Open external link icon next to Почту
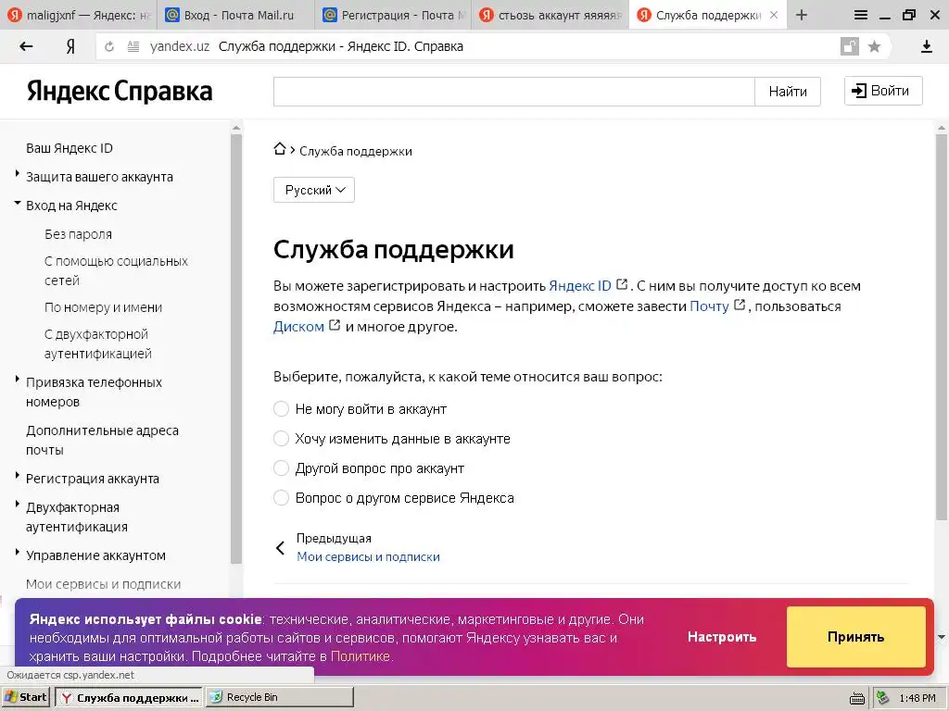949x711 pixels. pyautogui.click(x=739, y=305)
